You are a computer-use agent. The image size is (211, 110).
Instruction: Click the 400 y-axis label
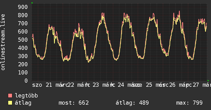coord(23,48)
